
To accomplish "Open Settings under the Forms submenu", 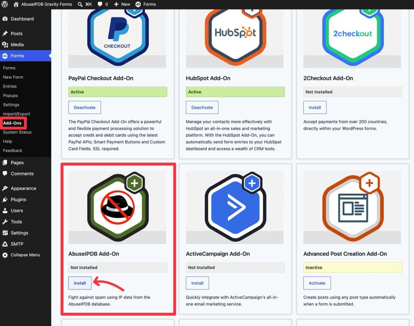I will point(11,105).
